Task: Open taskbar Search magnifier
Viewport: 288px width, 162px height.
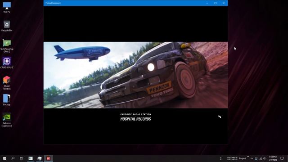Action: 13,158
